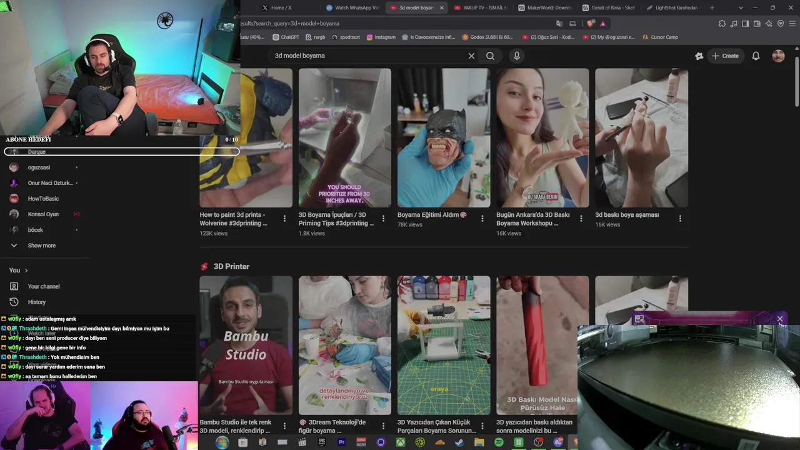Close the 3d model boyama tab

[x=442, y=8]
